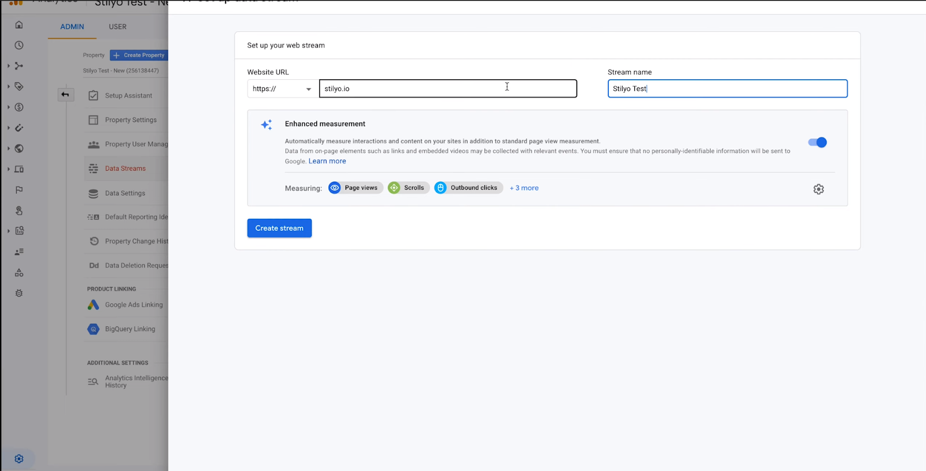Open enhanced measurement settings gear
The height and width of the screenshot is (471, 926).
point(818,189)
